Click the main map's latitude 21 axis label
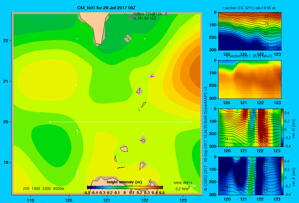 (6, 81)
